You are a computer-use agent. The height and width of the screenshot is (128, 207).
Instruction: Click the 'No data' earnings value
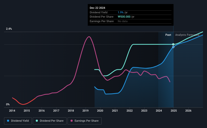[x=123, y=21]
